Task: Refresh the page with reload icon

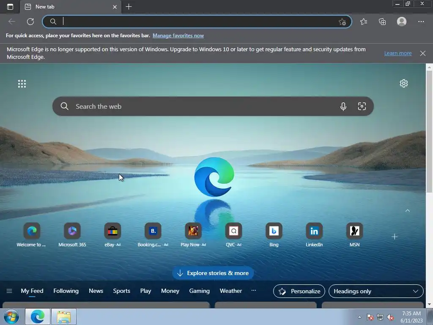Action: click(30, 22)
